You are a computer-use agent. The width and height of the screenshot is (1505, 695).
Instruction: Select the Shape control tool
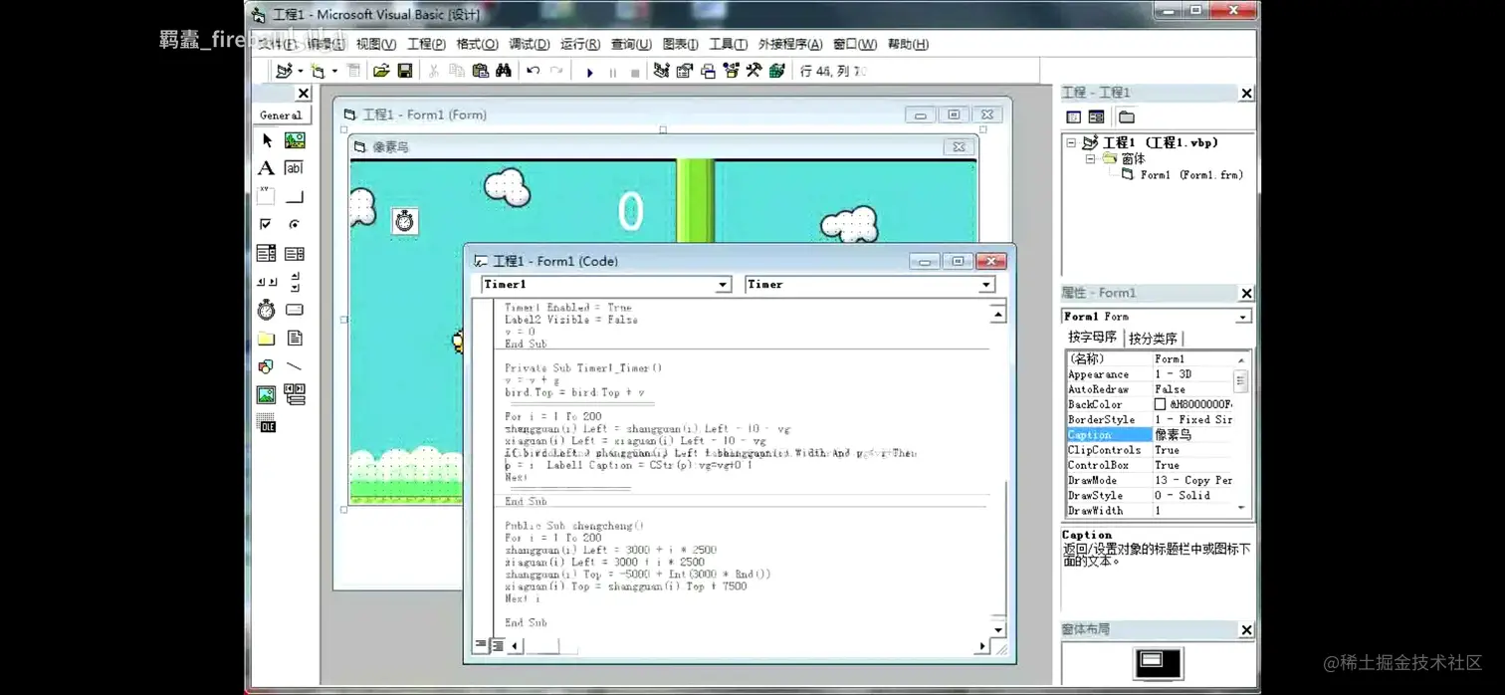(x=267, y=366)
